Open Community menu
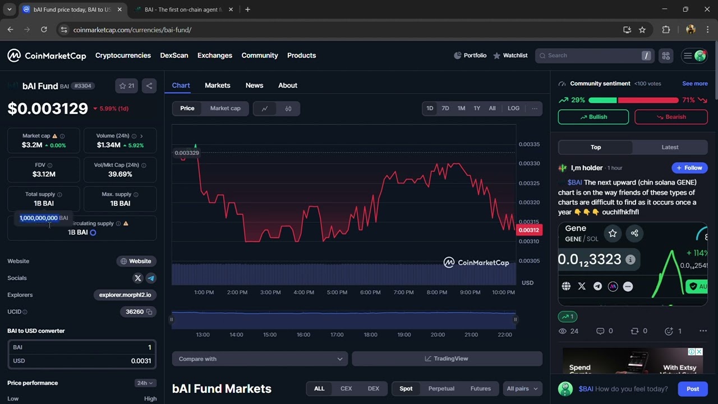Viewport: 718px width, 404px height. click(260, 56)
